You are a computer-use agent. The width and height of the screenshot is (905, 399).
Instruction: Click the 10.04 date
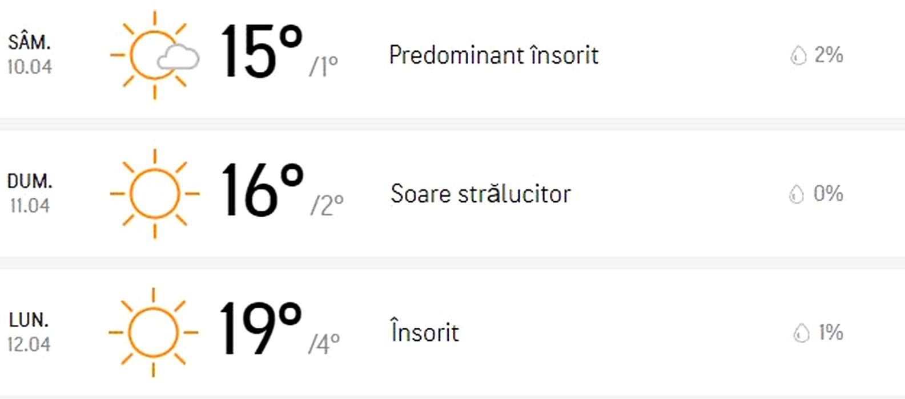click(30, 67)
